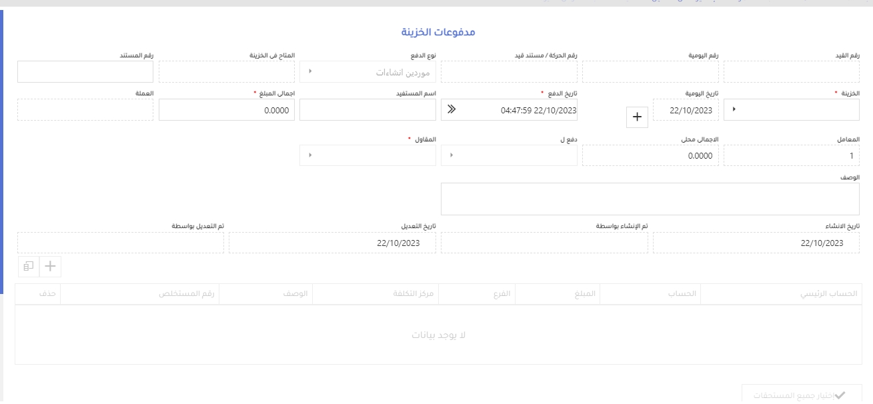Expand the المقاول dropdown

[310, 155]
